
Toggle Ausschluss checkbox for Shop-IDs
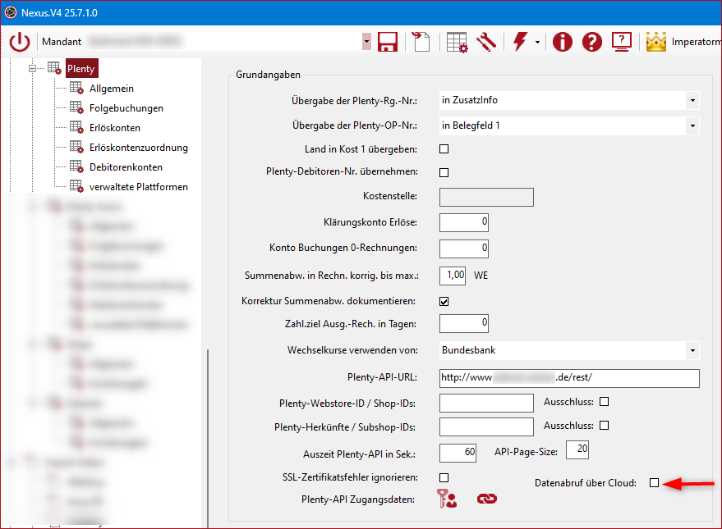click(604, 402)
